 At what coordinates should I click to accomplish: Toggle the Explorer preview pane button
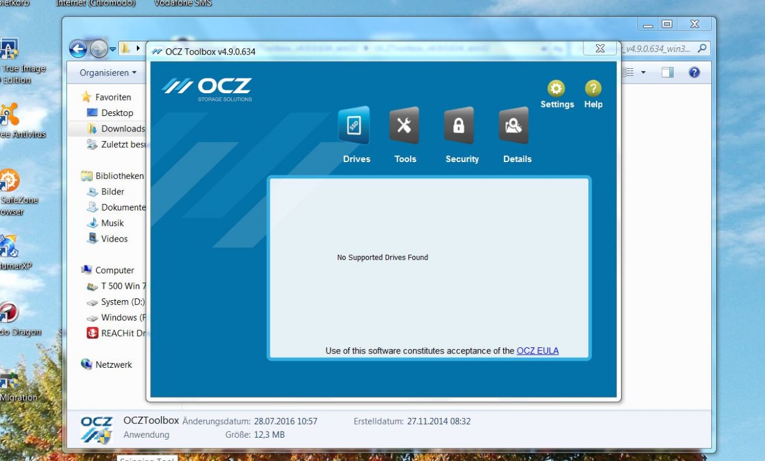668,72
